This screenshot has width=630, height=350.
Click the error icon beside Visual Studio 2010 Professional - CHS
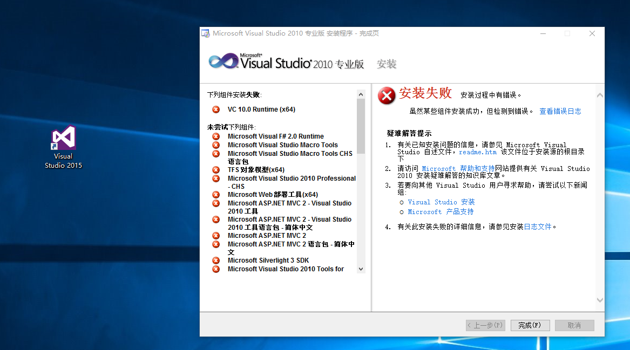tap(216, 178)
